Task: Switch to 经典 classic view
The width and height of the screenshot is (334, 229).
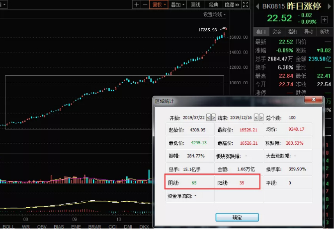Action: [214, 4]
